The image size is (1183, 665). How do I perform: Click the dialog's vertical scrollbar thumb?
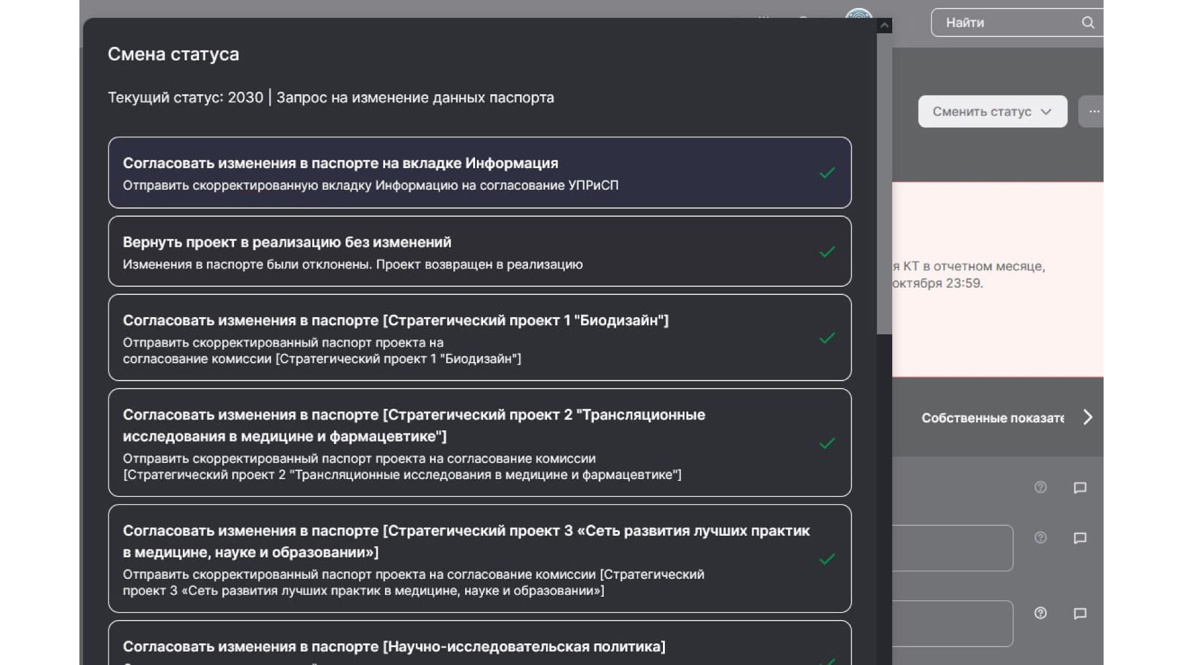pyautogui.click(x=884, y=183)
